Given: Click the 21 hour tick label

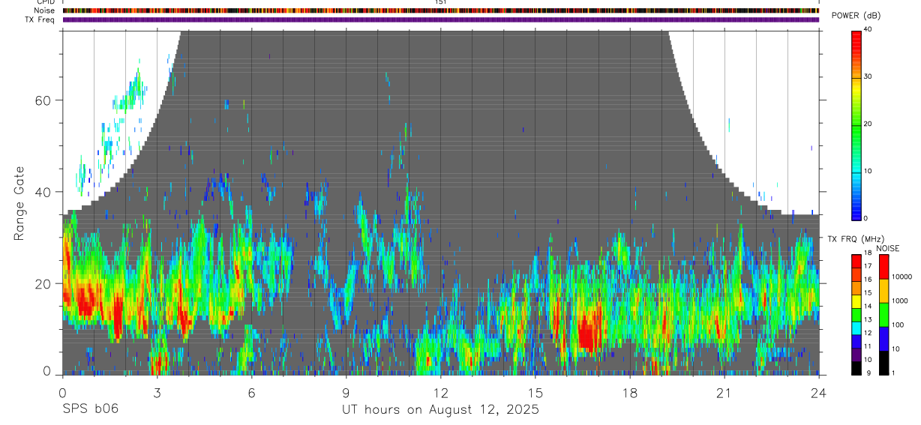Looking at the screenshot, I should click(724, 393).
